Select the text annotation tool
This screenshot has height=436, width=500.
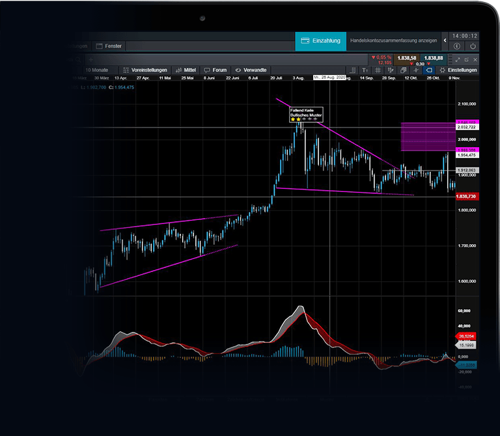[365, 70]
